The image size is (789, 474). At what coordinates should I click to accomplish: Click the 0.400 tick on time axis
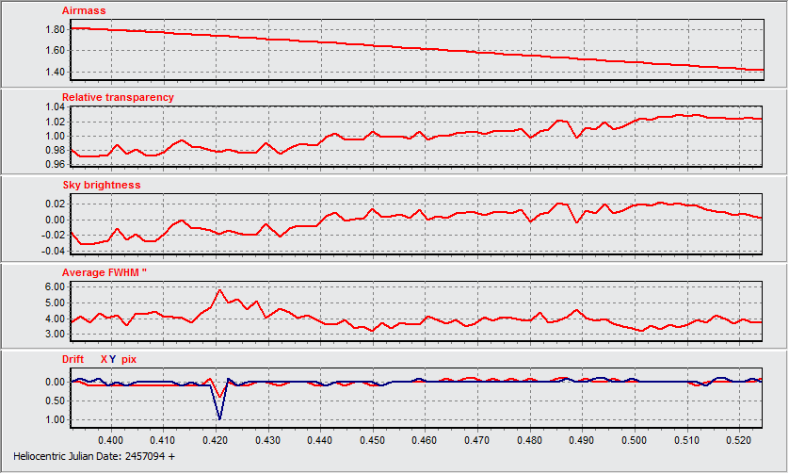(x=111, y=440)
